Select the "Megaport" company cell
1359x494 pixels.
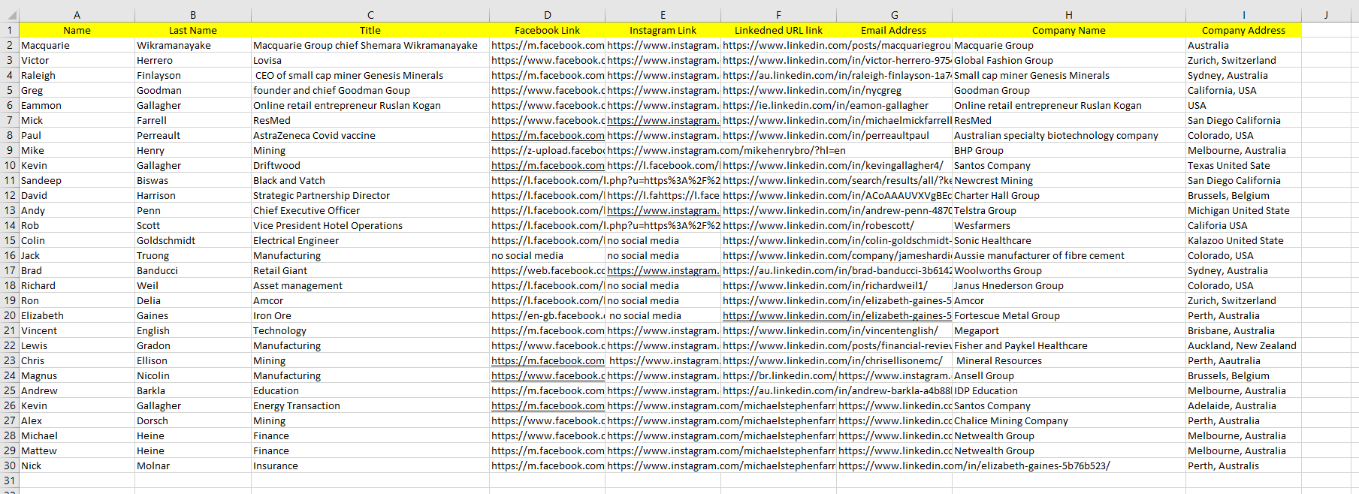[1069, 330]
